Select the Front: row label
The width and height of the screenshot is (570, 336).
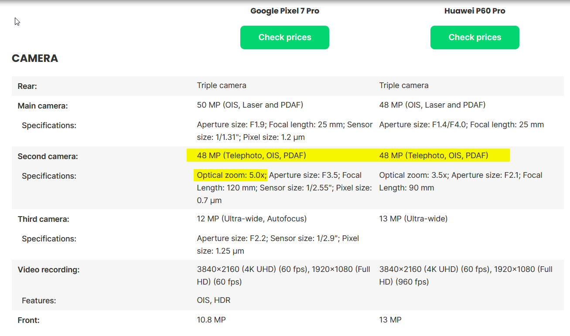(28, 320)
